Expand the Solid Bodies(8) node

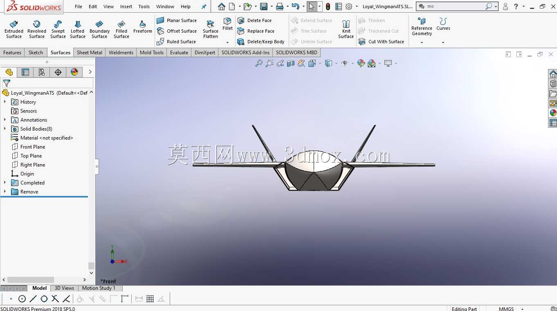point(5,129)
